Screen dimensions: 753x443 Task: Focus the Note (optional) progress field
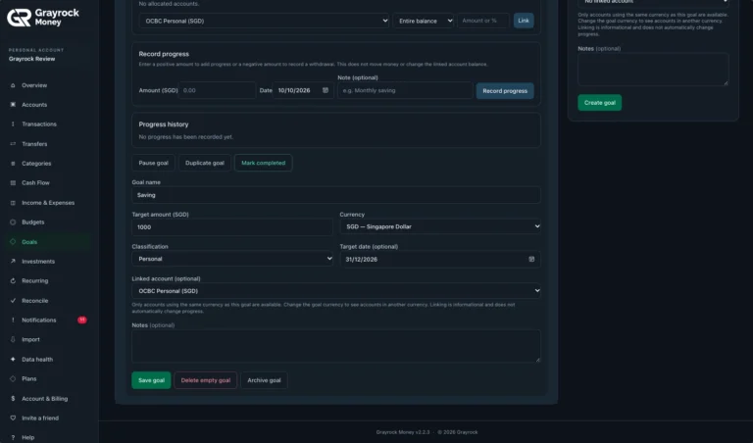pos(405,90)
